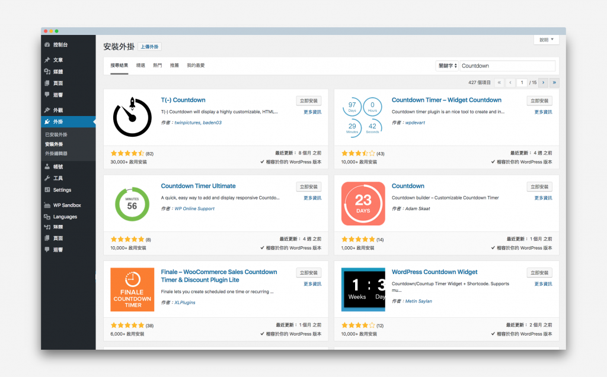Screen dimensions: 607x377
Task: Jump to last results page arrow
Action: (554, 82)
